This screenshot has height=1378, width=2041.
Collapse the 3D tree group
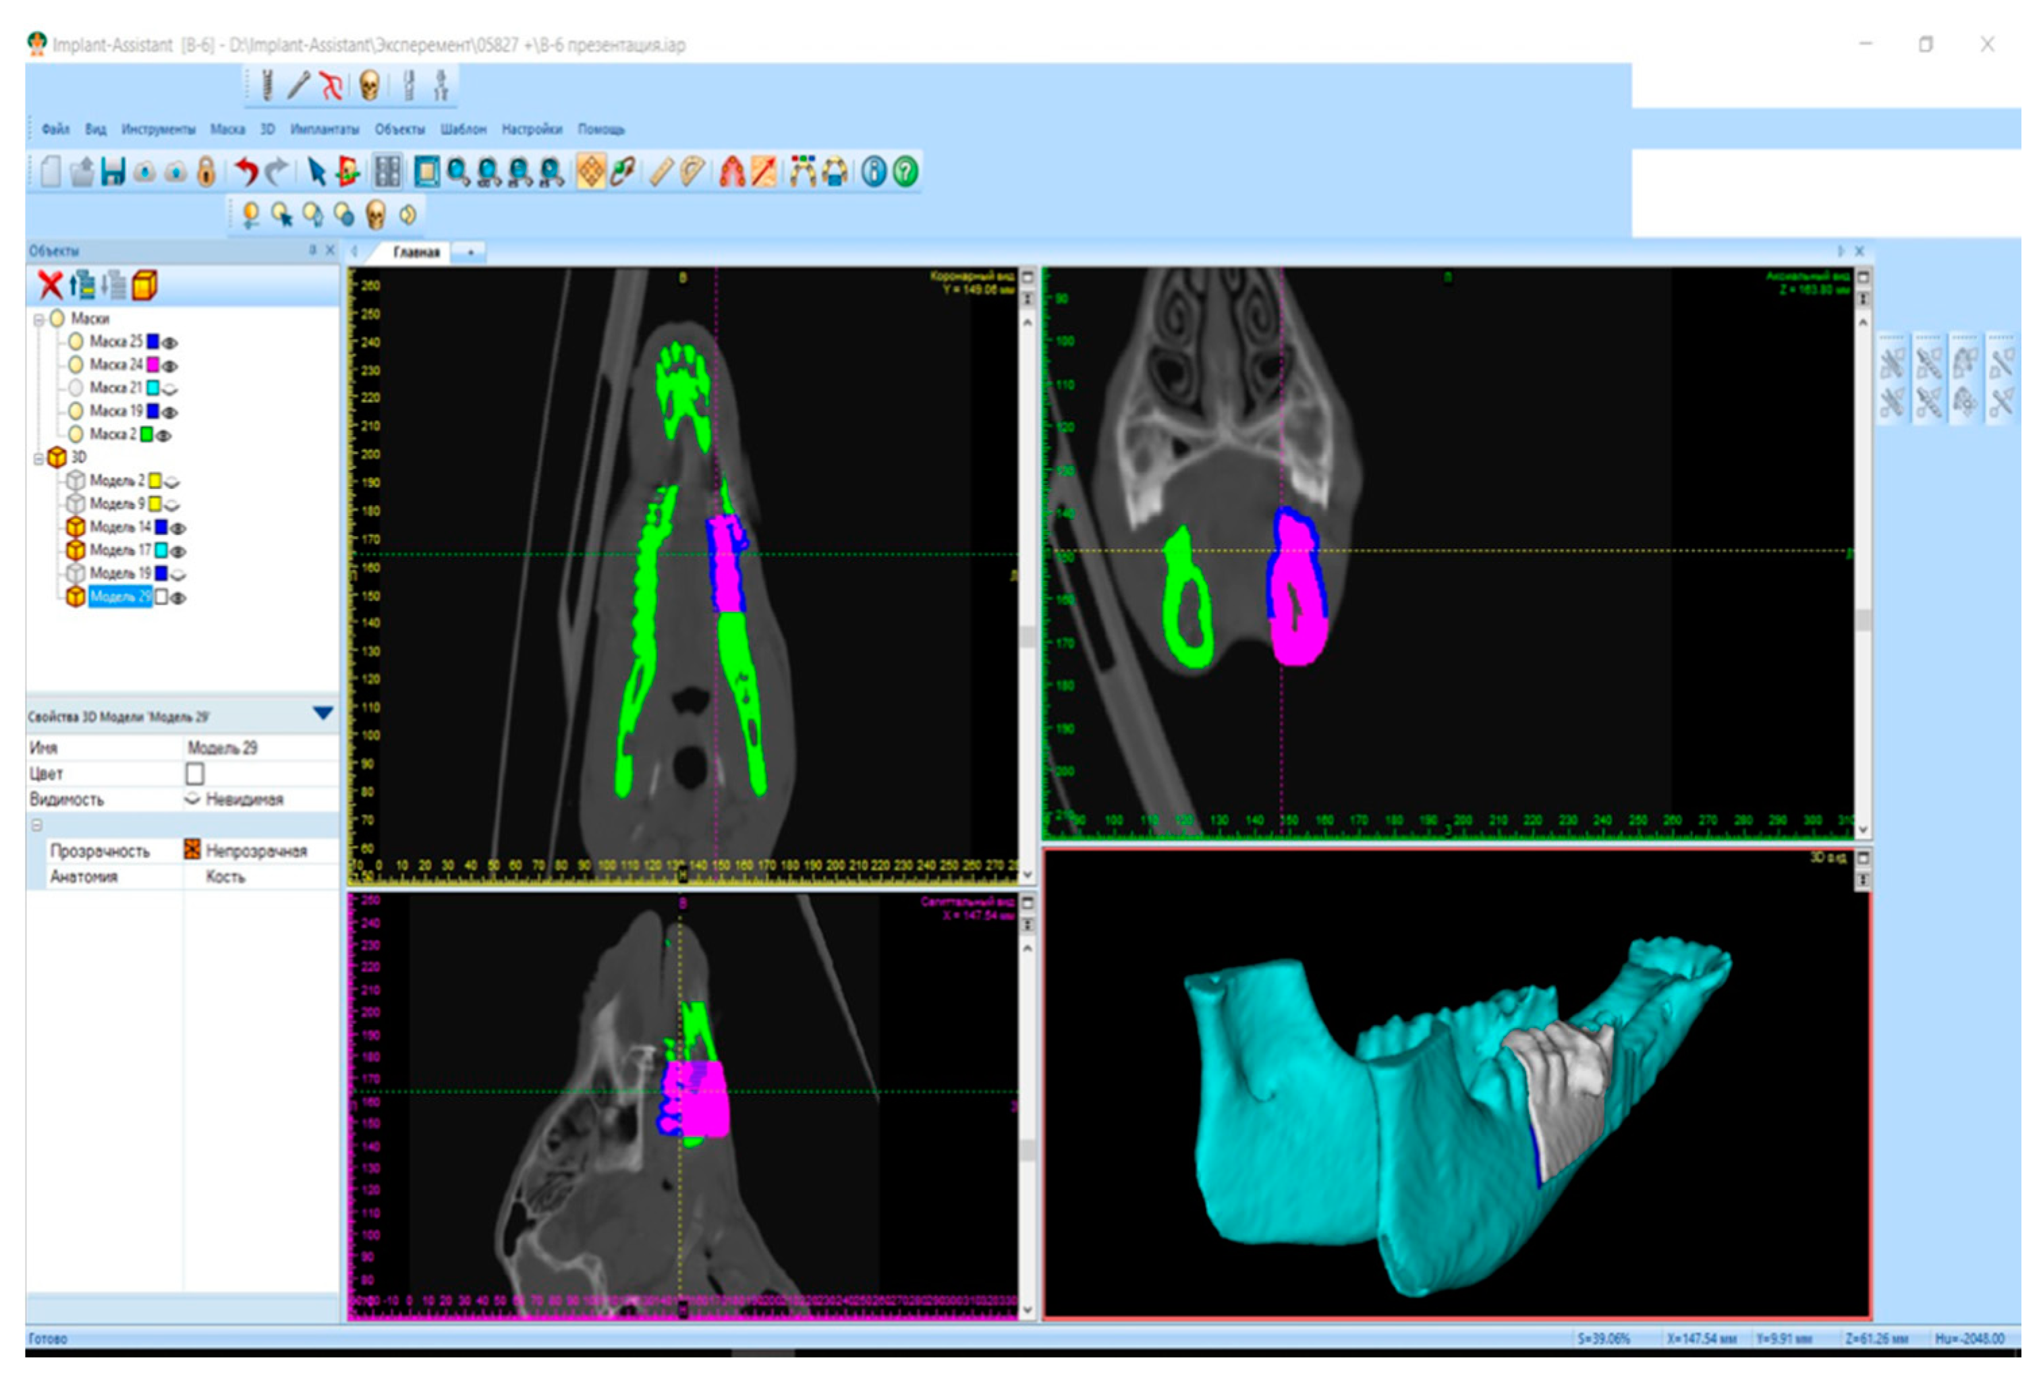38,459
